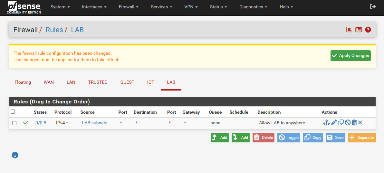Click the blue info icon below the table
The height and width of the screenshot is (173, 384).
pyautogui.click(x=15, y=155)
